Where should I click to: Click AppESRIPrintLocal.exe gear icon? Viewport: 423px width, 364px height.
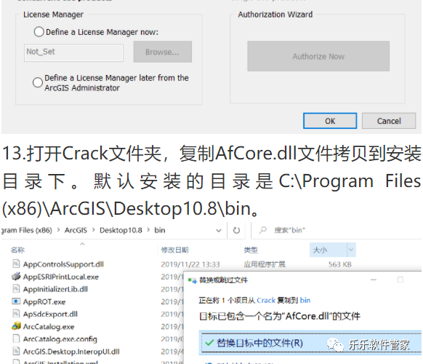click(16, 276)
